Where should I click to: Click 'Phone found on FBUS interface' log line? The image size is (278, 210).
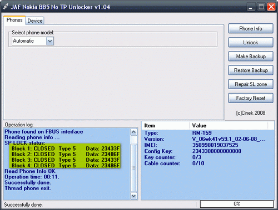coord(44,132)
